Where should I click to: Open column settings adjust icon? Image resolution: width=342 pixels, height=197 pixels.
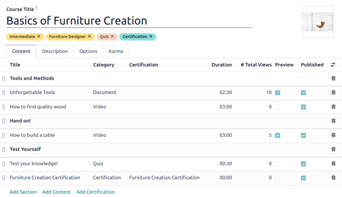(x=333, y=65)
